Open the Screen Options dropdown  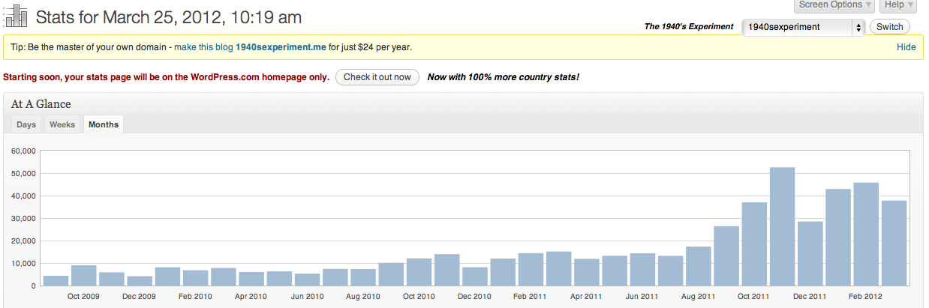coord(834,5)
